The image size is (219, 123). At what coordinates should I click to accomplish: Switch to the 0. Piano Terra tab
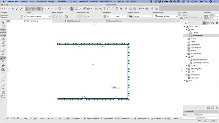pos(31,21)
